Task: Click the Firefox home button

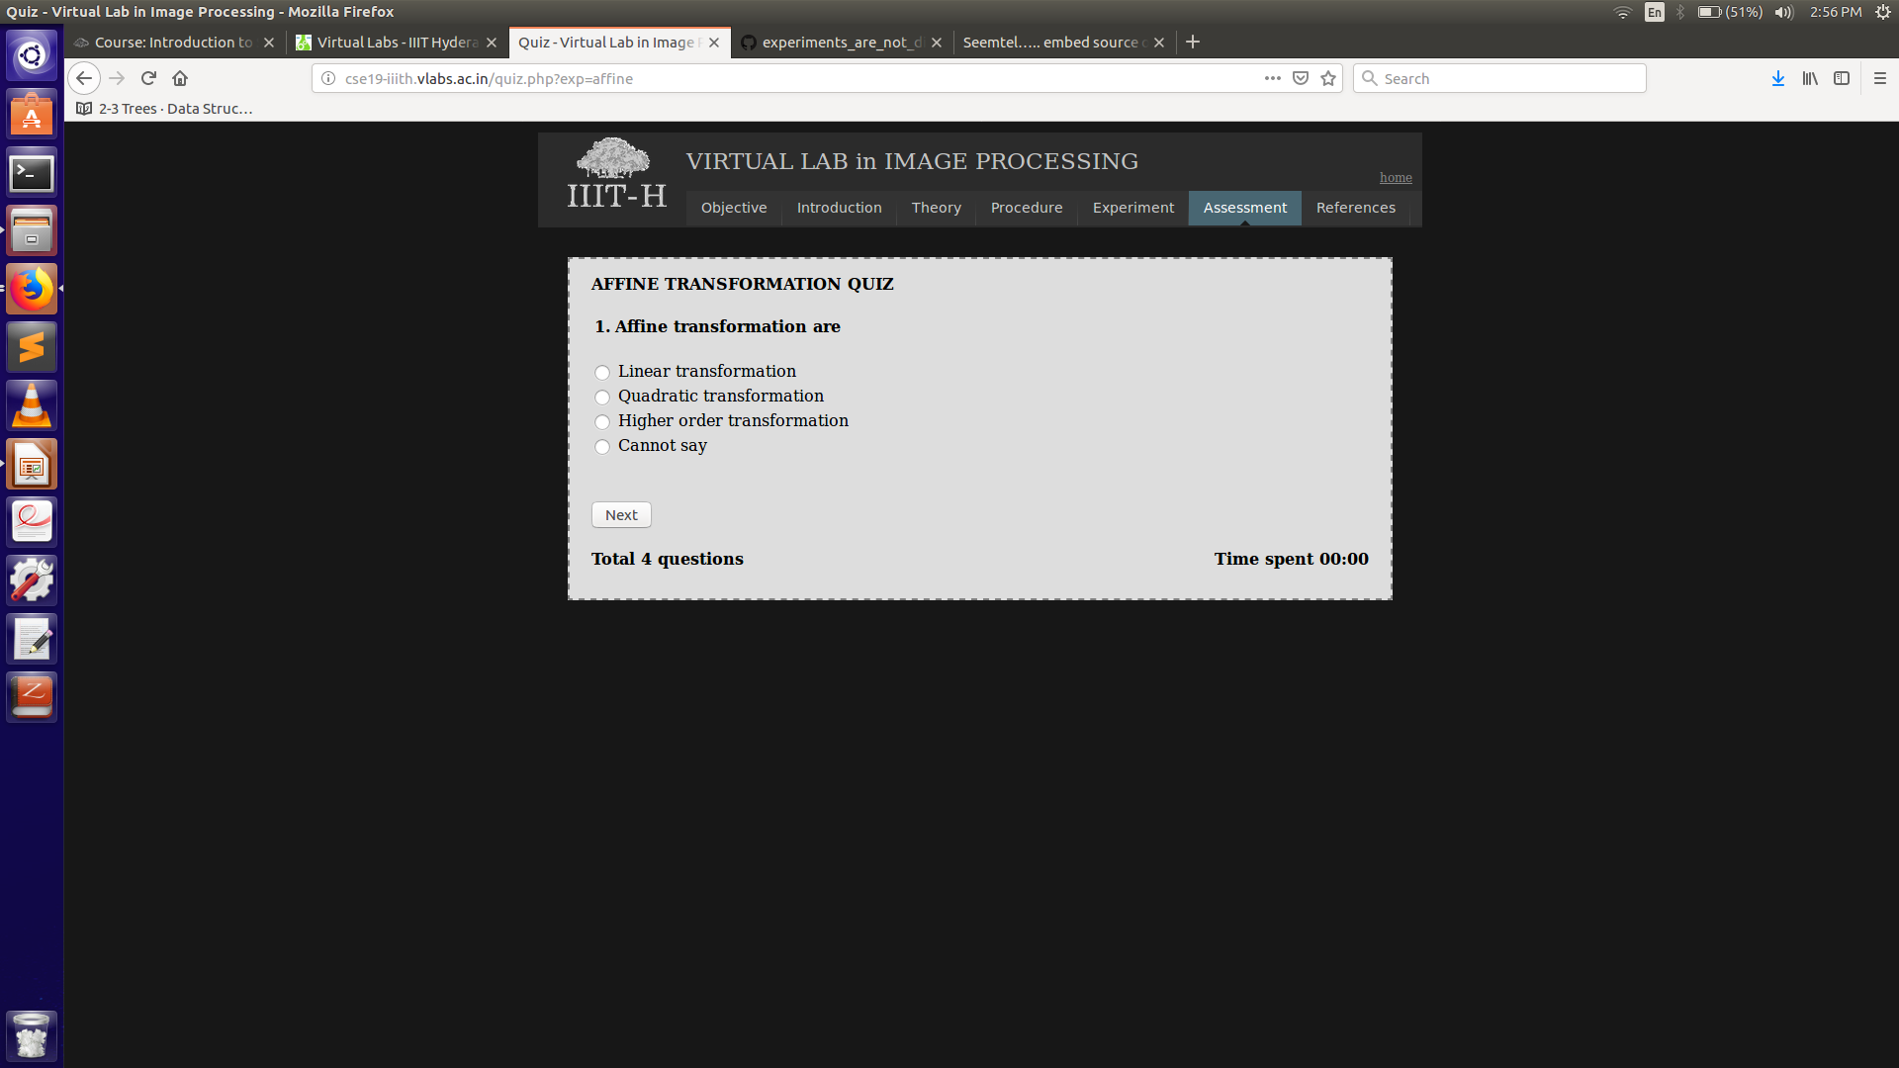Action: 179,78
